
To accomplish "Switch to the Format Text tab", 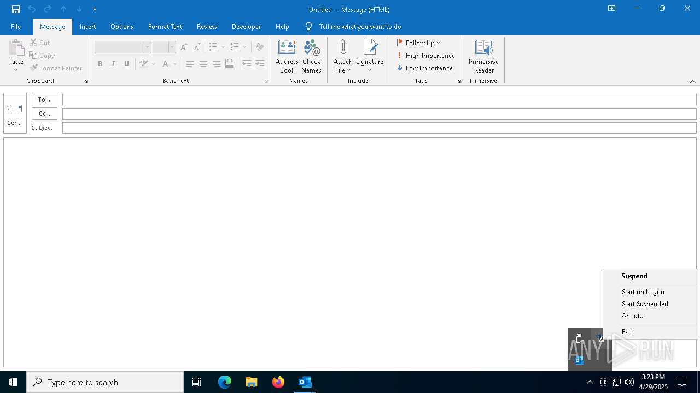I will pyautogui.click(x=165, y=27).
